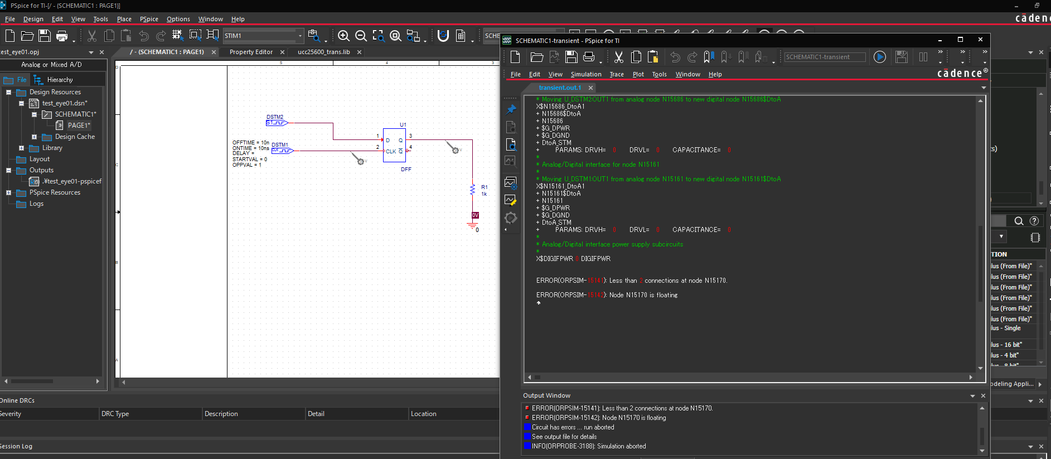Open PSpice menu in Capture
The image size is (1051, 459).
point(149,19)
